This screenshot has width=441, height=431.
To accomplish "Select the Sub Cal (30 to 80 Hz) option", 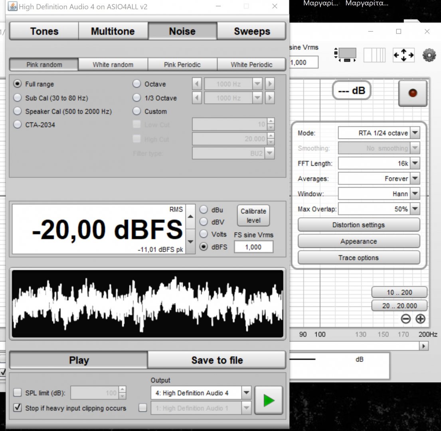I will (18, 98).
